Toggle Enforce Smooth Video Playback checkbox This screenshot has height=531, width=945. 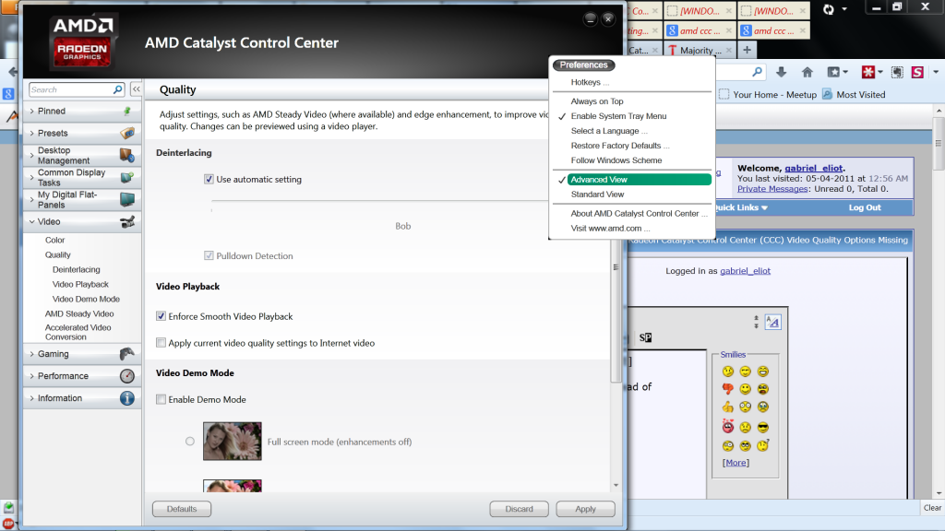pyautogui.click(x=161, y=316)
